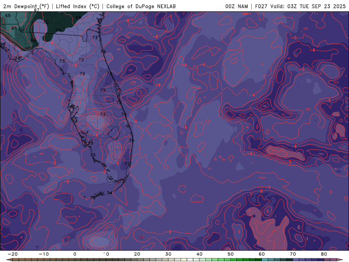The height and width of the screenshot is (262, 349).
Task: Click the "40" colorbar scale label
Action: pyautogui.click(x=199, y=254)
